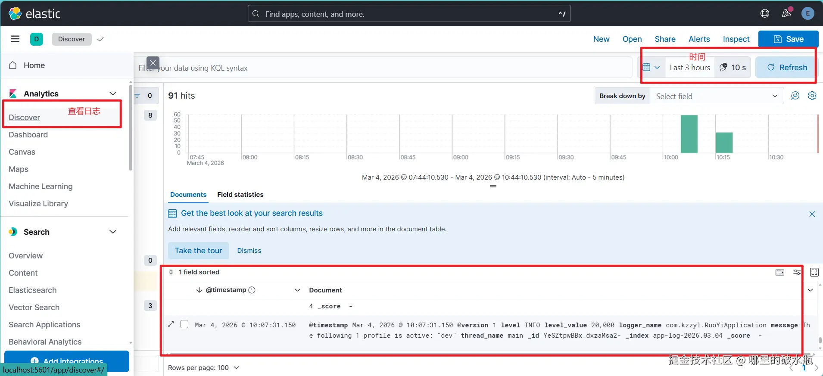The image size is (823, 376).
Task: Collapse the Search section
Action: point(113,232)
